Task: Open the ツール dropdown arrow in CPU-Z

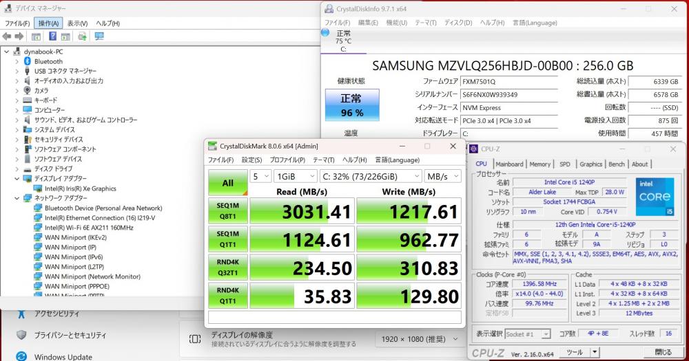Action: [595, 352]
